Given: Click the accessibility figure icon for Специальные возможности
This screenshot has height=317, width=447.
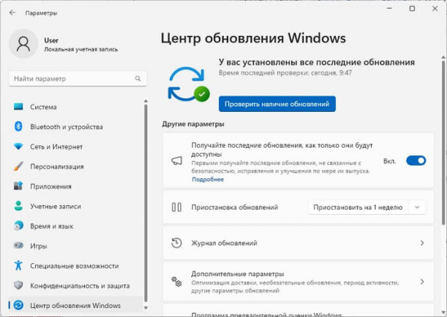Looking at the screenshot, I should (19, 266).
